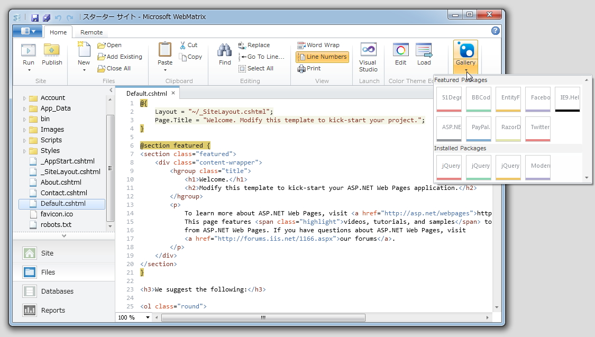The width and height of the screenshot is (595, 337).
Task: Expand the App_Data folder
Action: (x=24, y=109)
